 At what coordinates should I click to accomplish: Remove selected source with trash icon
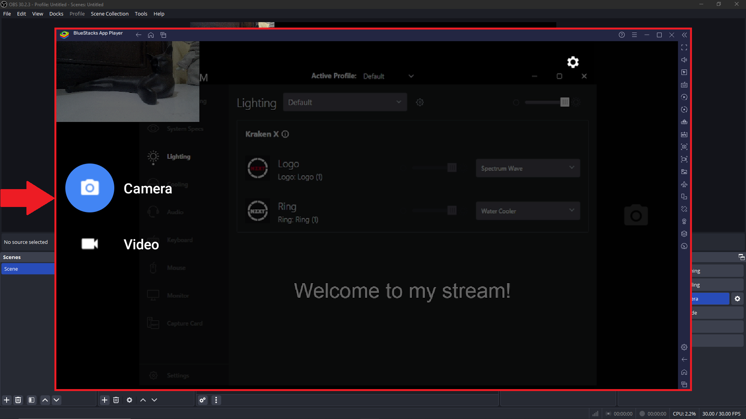point(116,400)
